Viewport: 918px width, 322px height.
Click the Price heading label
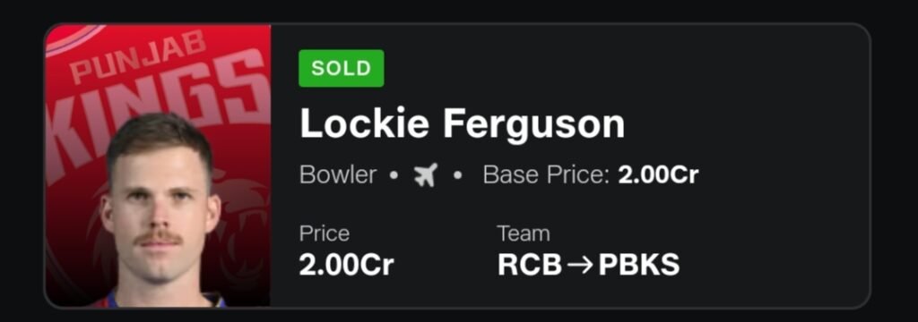tap(325, 233)
